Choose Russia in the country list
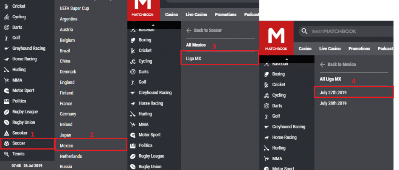This screenshot has height=170, width=399. pyautogui.click(x=66, y=167)
